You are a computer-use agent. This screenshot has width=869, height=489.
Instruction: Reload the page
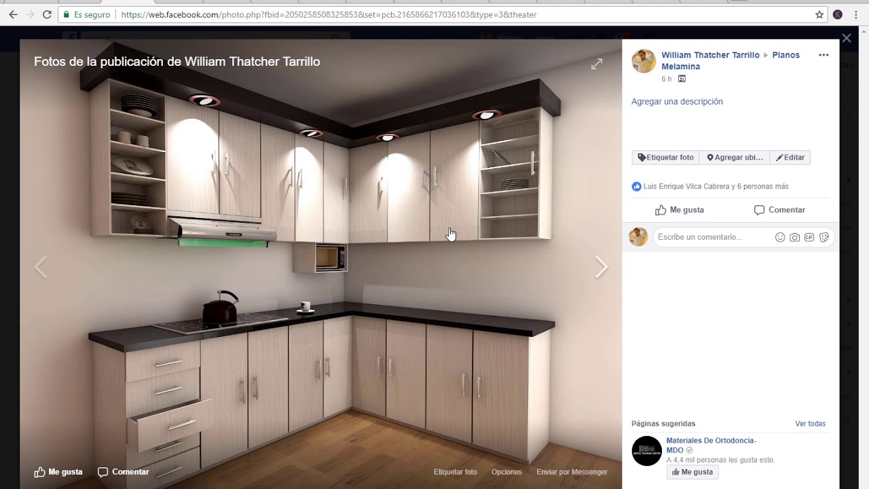click(47, 14)
